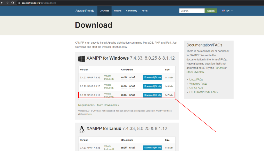Click the US flag next to EN
Screen dimensions: 264x151
pyautogui.click(x=223, y=11)
